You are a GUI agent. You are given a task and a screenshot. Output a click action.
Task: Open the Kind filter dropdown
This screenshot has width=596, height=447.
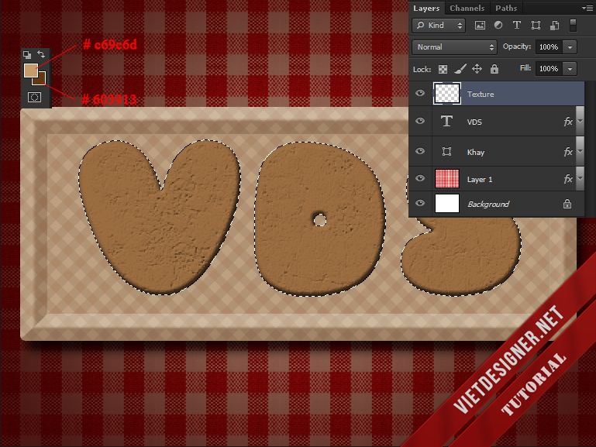(x=439, y=26)
